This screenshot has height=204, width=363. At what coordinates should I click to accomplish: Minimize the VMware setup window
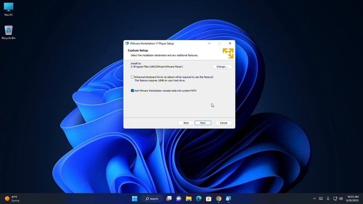pos(209,43)
